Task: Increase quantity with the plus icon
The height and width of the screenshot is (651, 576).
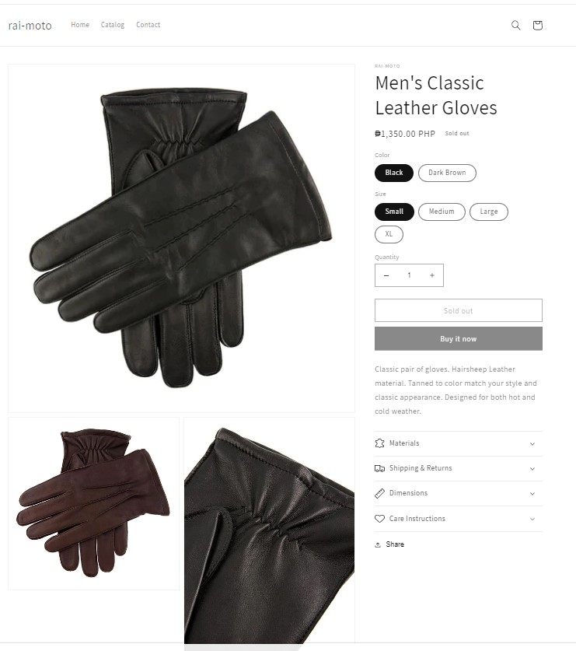Action: pos(432,275)
